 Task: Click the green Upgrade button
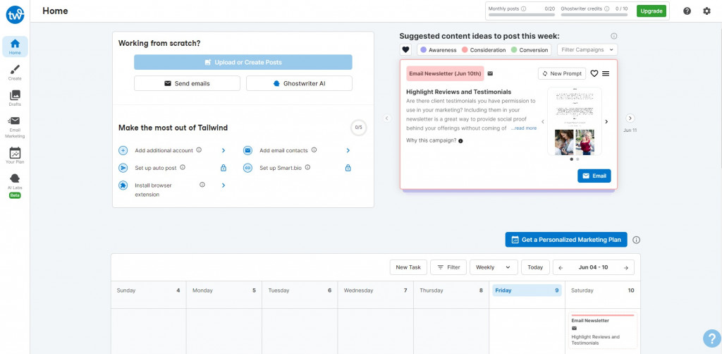coord(651,11)
